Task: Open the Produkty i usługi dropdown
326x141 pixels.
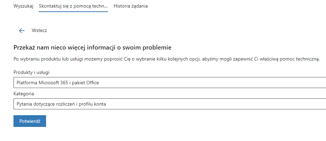Action: (x=170, y=83)
